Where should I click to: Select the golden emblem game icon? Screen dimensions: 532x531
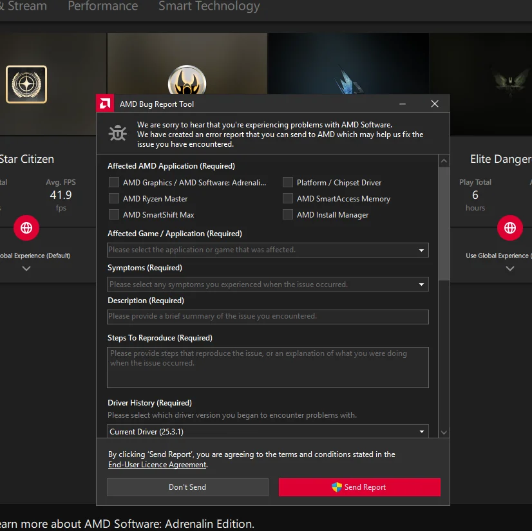(x=187, y=80)
